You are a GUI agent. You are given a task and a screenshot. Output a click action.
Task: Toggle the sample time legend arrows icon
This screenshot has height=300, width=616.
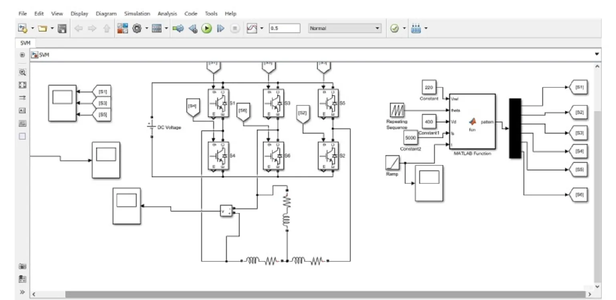pos(22,98)
